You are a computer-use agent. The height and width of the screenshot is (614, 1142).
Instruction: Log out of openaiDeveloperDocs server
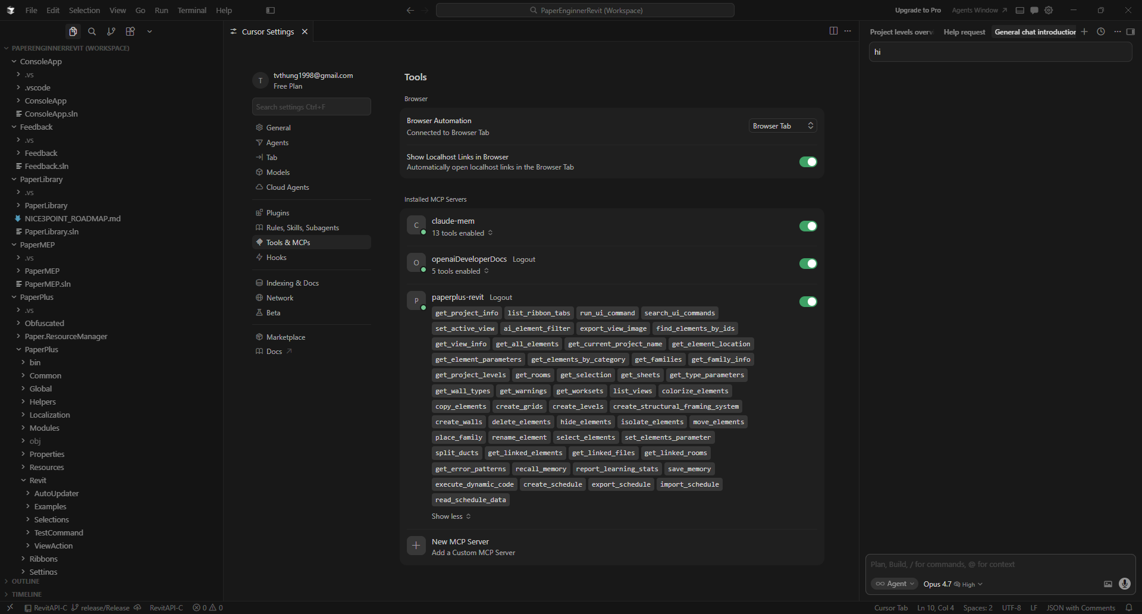(x=523, y=259)
